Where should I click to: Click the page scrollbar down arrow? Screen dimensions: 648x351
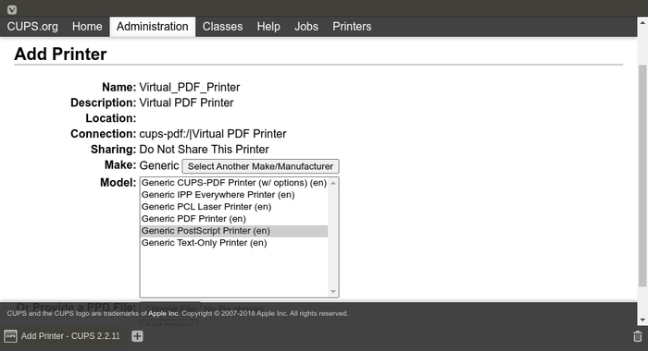(x=642, y=320)
